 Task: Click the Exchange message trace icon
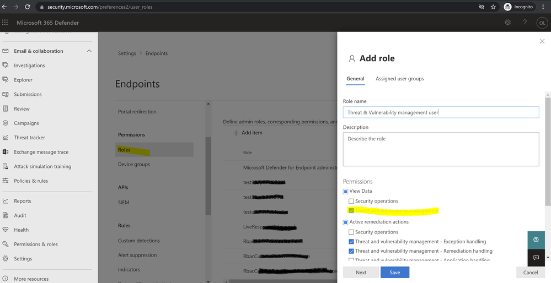[x=6, y=152]
